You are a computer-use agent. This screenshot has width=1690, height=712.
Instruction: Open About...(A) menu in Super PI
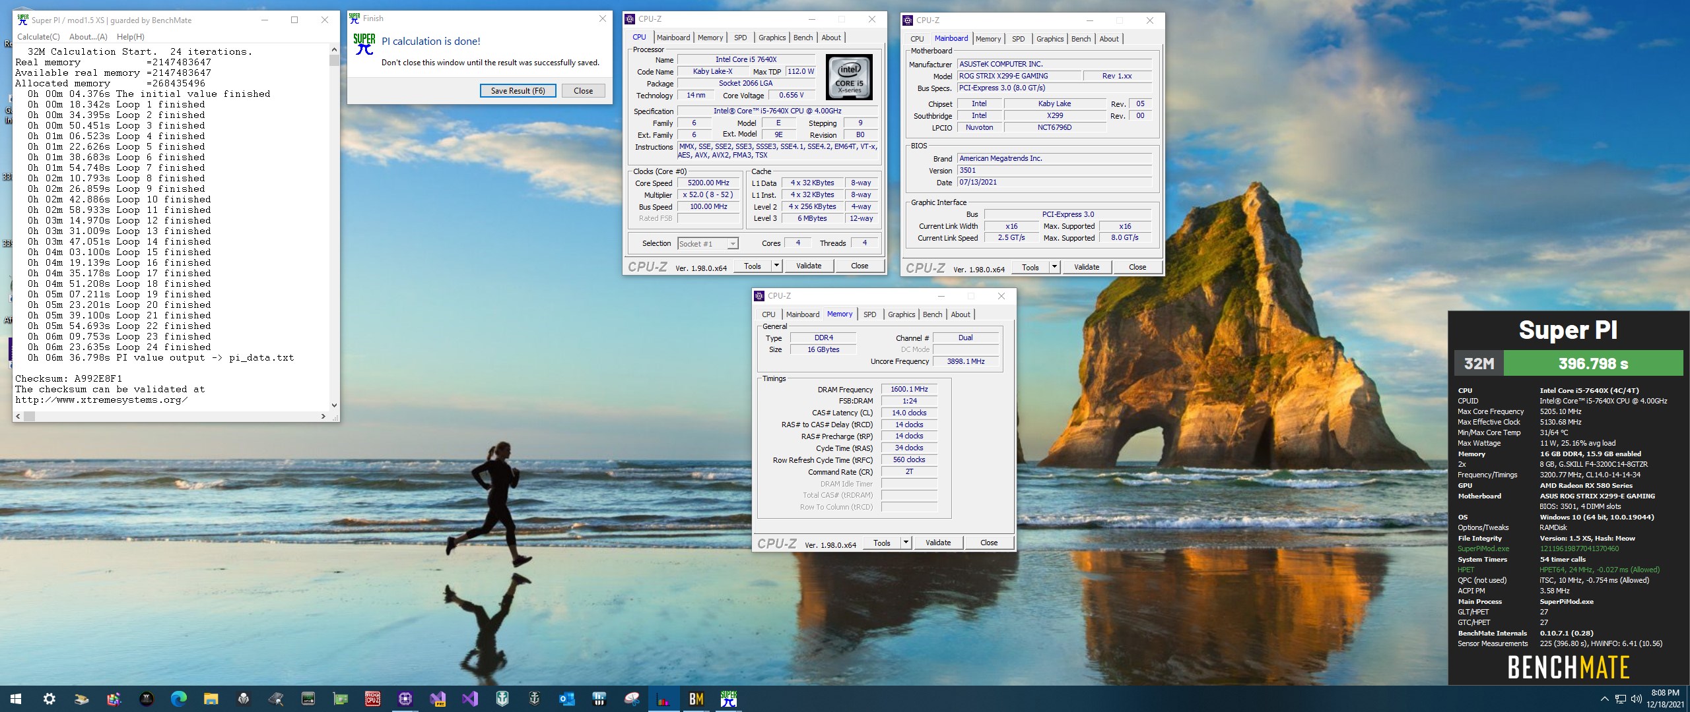pos(88,37)
